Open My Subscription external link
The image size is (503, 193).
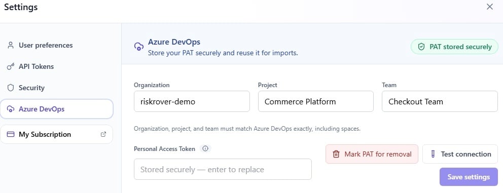point(57,134)
